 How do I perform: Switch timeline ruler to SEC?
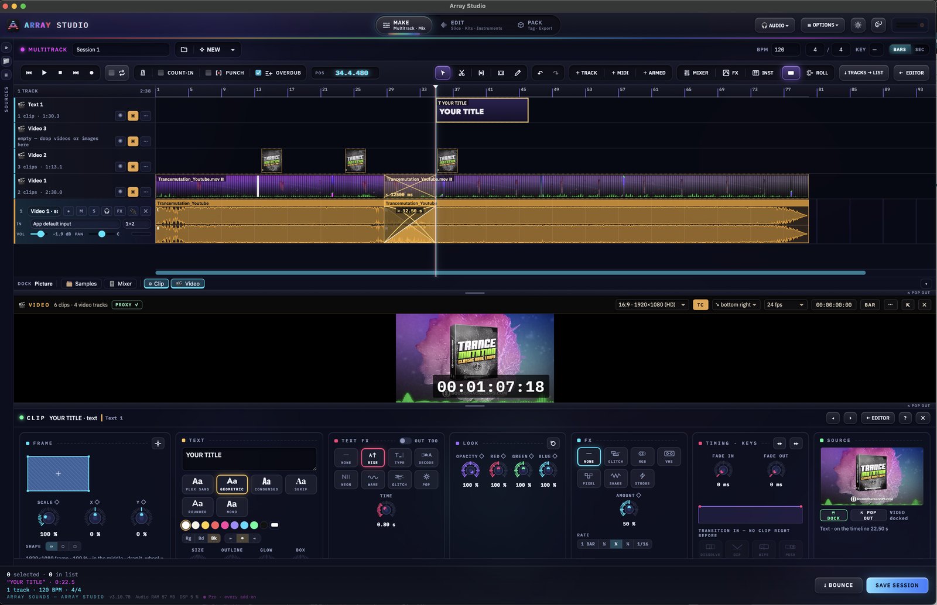click(x=919, y=50)
